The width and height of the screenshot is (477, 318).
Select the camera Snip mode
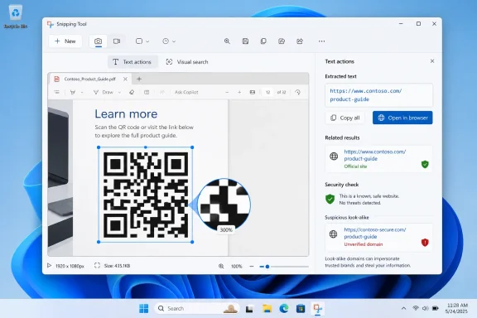click(x=98, y=41)
